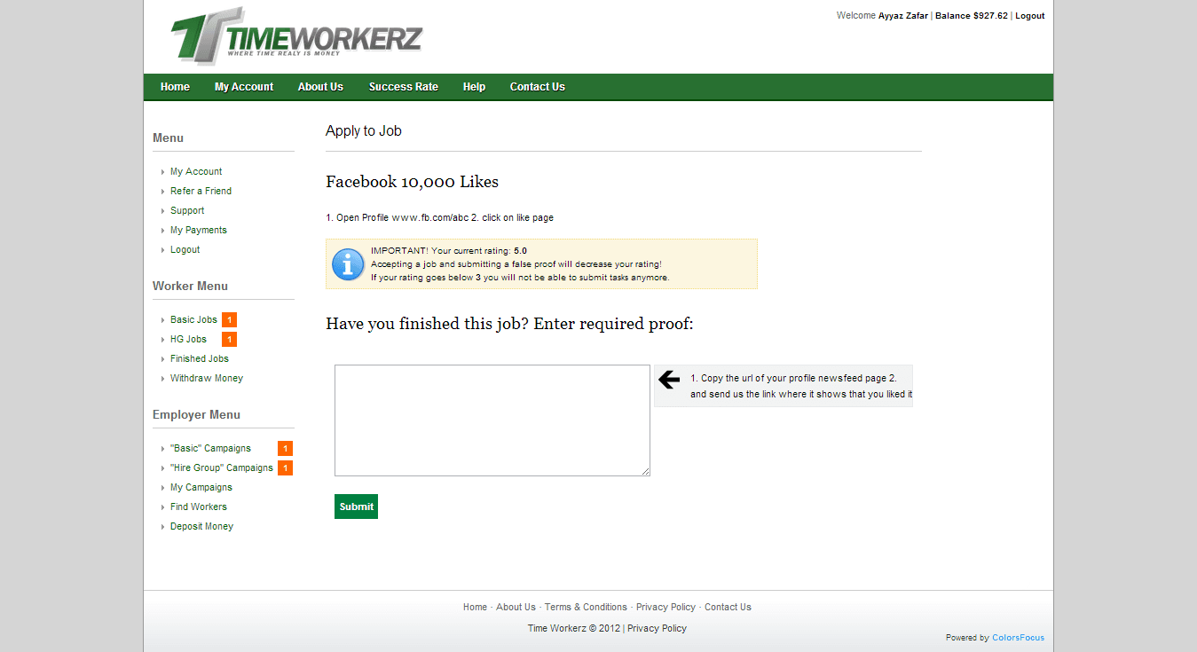Open footer Terms & Conditions

click(x=586, y=608)
